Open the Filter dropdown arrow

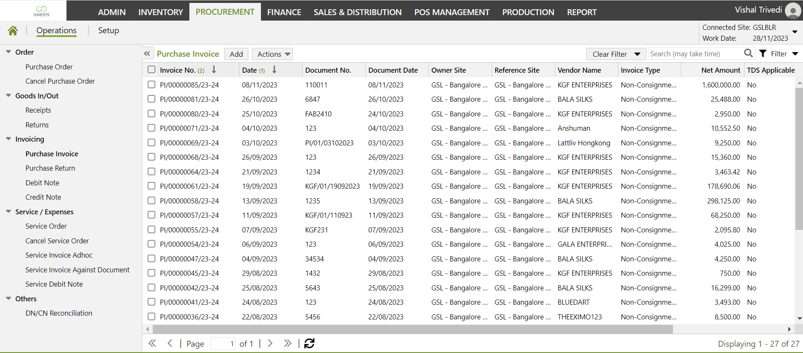795,54
